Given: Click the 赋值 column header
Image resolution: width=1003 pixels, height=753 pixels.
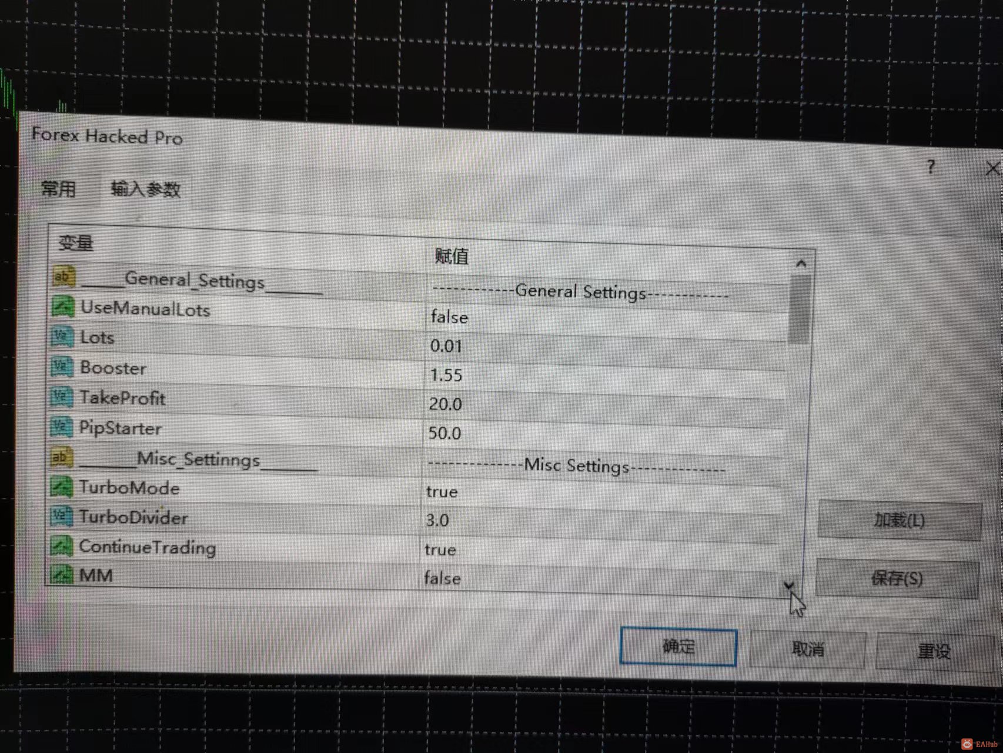Looking at the screenshot, I should pos(452,256).
